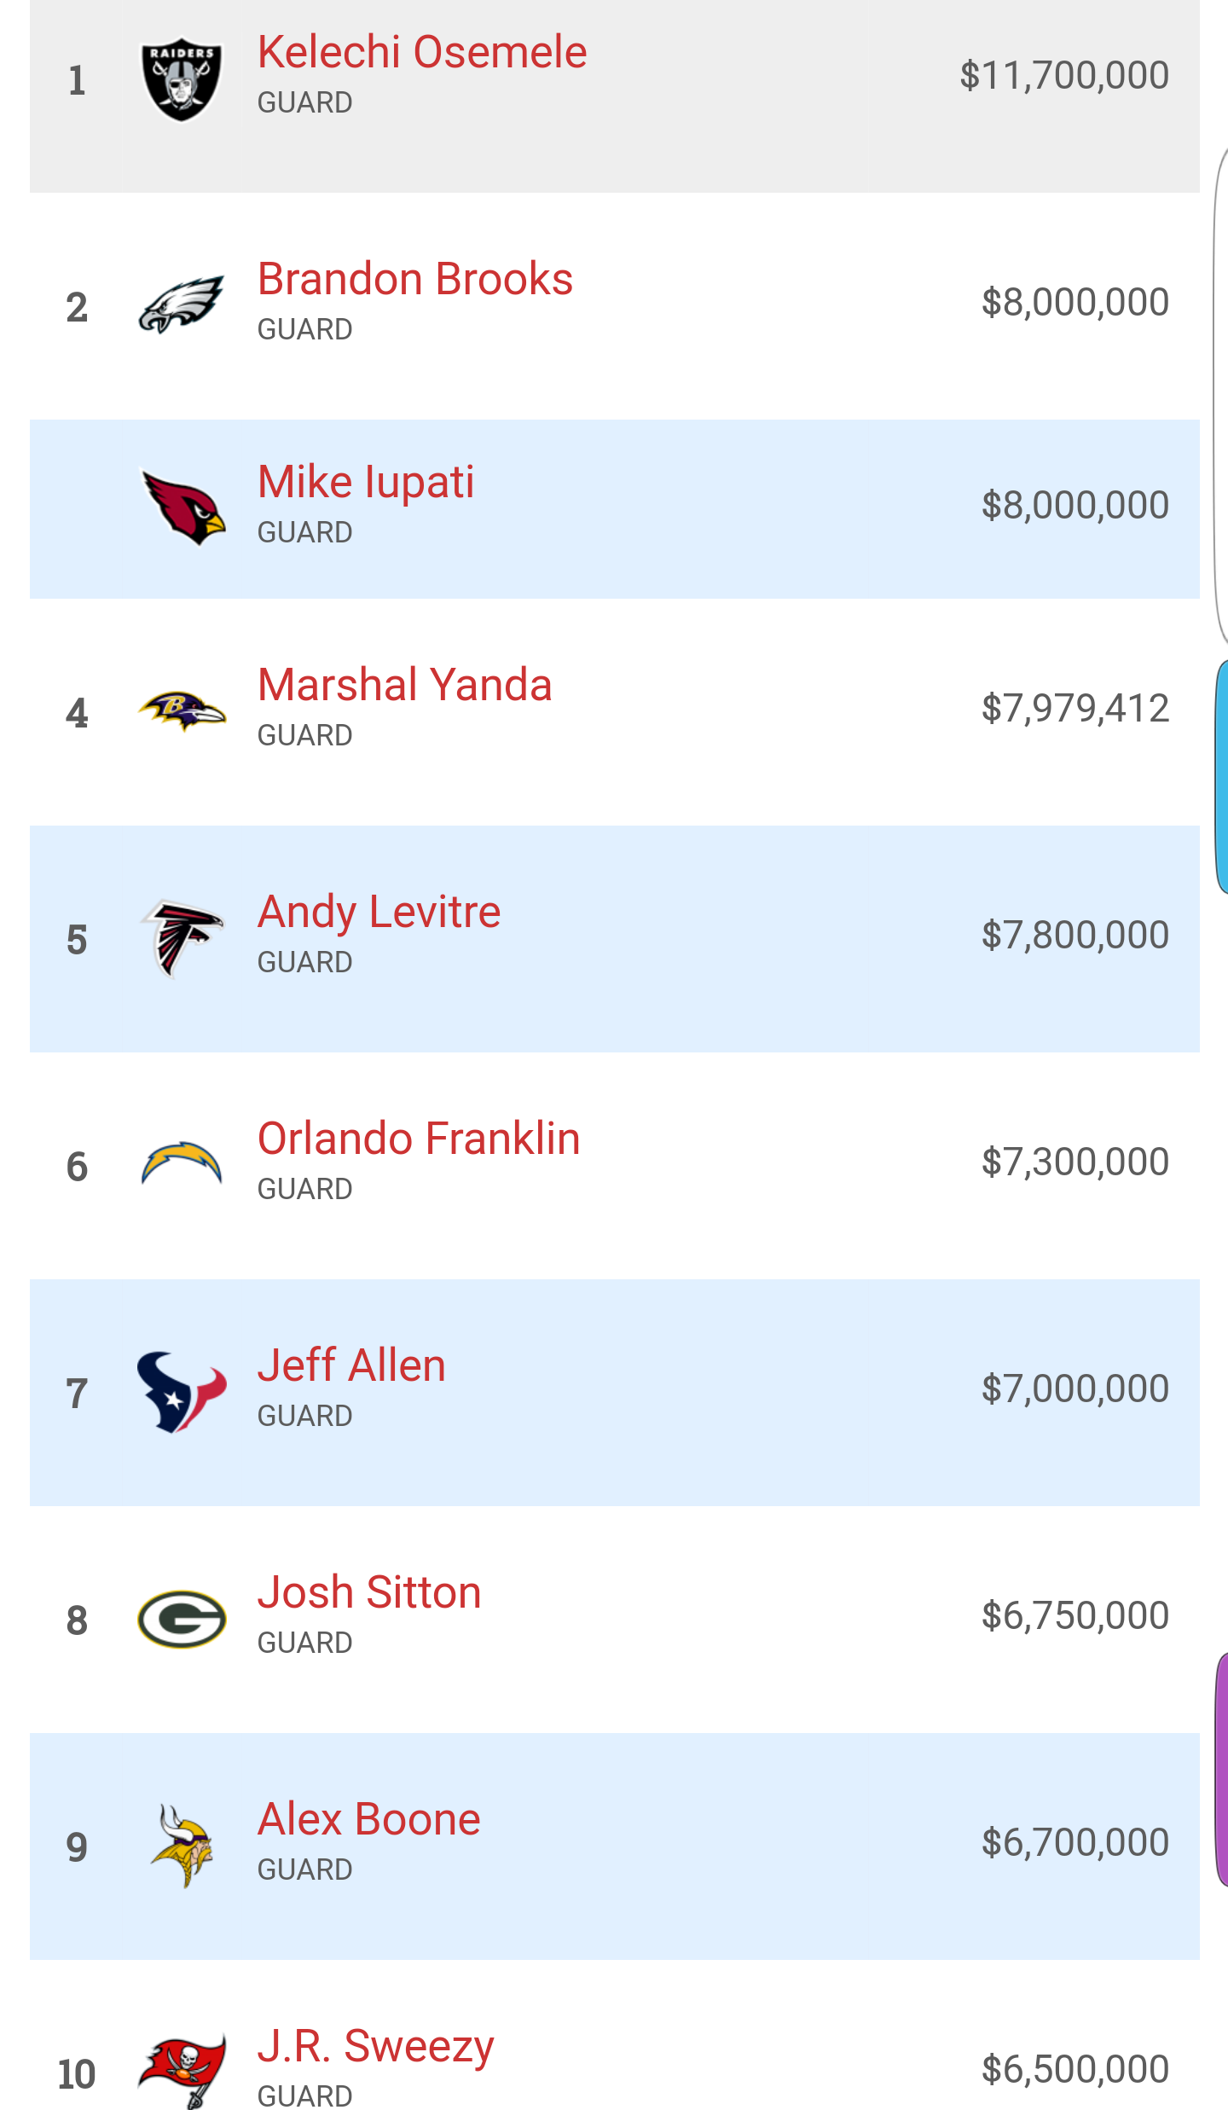Viewport: 1228px width, 2110px height.
Task: Open Brandon Brooks player link
Action: (x=415, y=279)
